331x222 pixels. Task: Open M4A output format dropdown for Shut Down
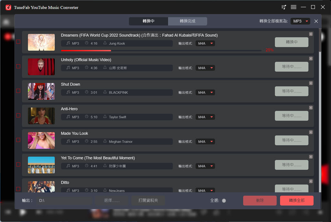(205, 93)
